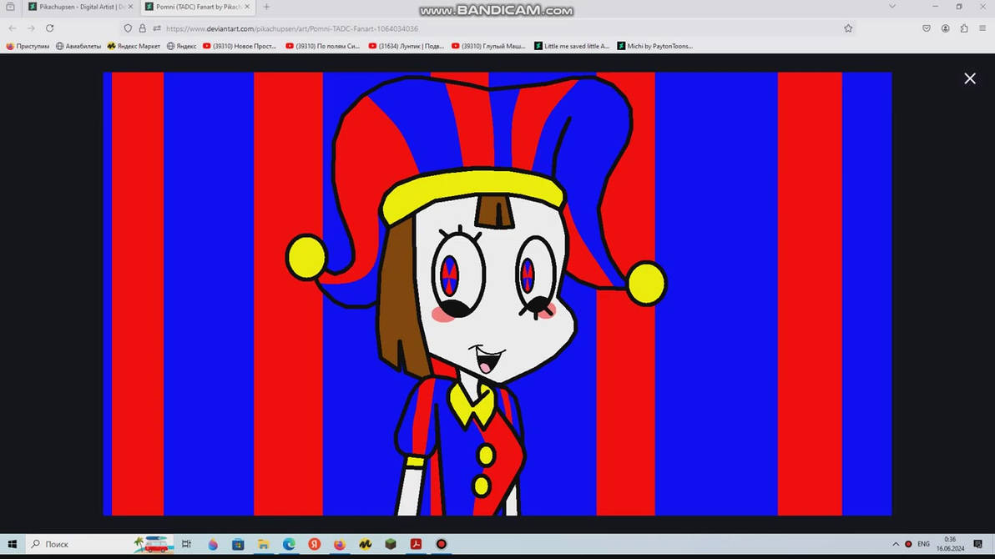
Task: Open the Firefox application hamburger menu
Action: pos(982,28)
